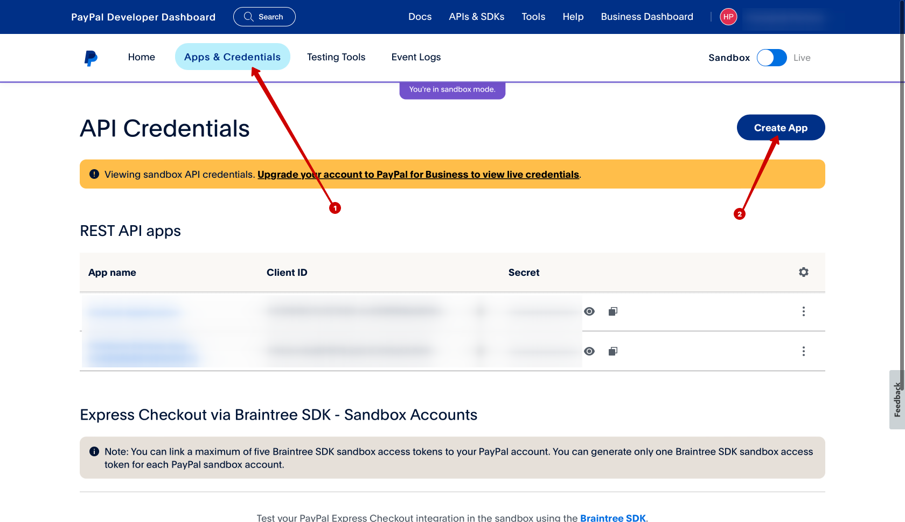Show secret for the second app row
This screenshot has height=522, width=905.
tap(589, 351)
